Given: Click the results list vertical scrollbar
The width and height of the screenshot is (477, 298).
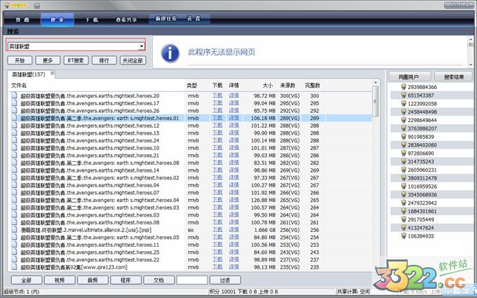Looking at the screenshot, I should [x=375, y=175].
